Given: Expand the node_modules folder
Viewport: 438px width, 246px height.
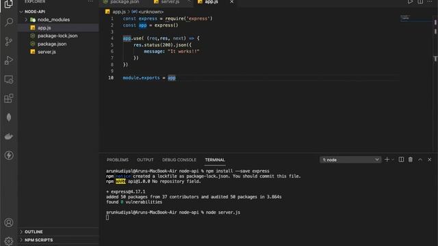Looking at the screenshot, I should (58, 20).
